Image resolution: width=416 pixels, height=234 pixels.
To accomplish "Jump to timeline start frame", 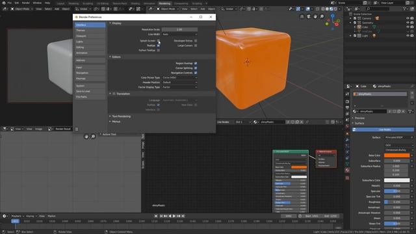I will point(161,216).
